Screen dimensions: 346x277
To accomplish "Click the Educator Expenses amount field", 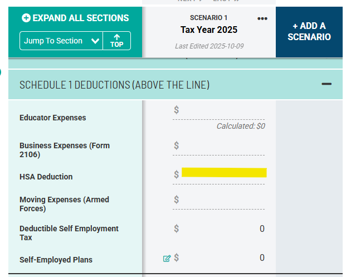I will click(x=222, y=111).
